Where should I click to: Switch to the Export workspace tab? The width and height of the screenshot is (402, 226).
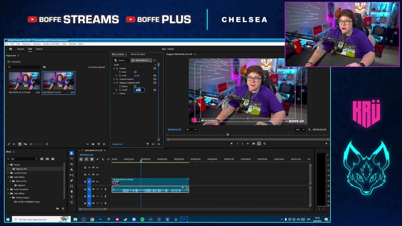click(39, 49)
